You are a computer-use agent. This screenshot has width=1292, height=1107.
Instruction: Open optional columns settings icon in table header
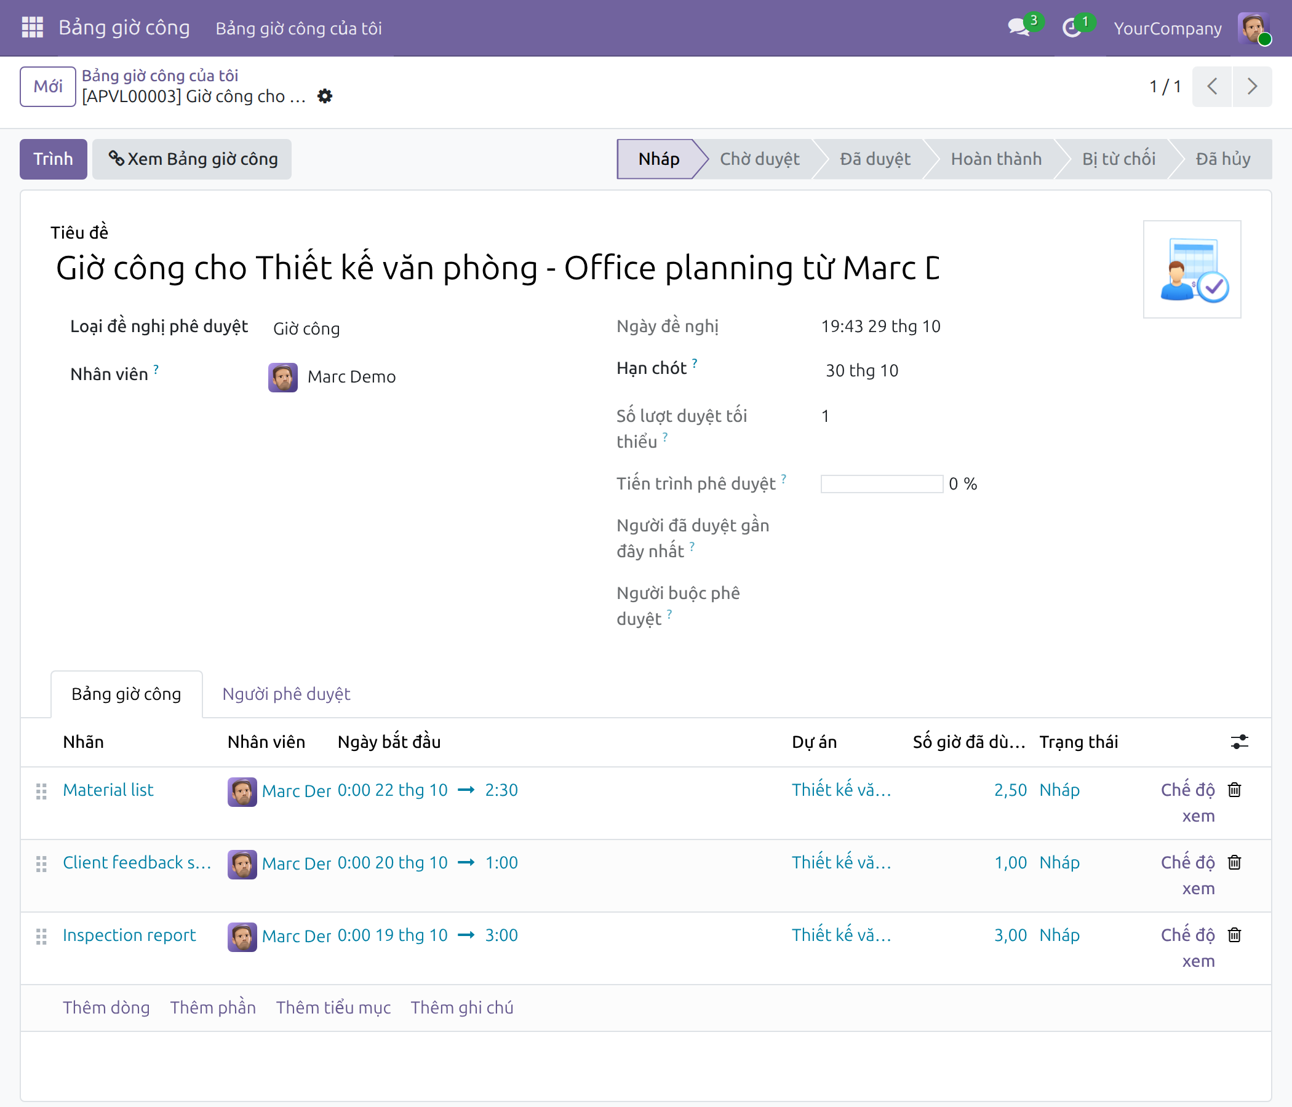click(1239, 742)
